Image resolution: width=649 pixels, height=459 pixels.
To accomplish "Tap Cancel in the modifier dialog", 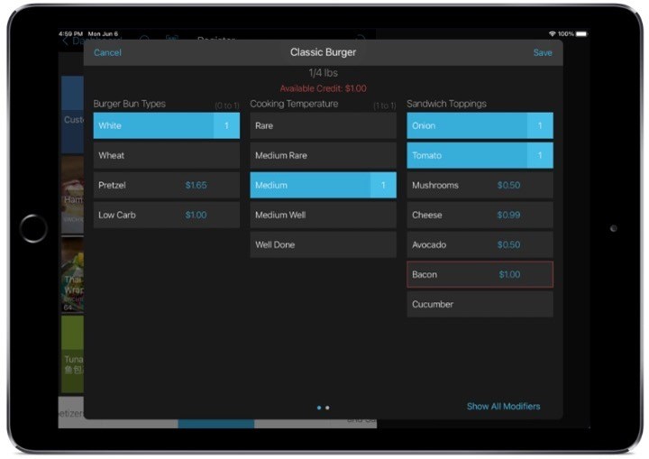I will point(107,52).
